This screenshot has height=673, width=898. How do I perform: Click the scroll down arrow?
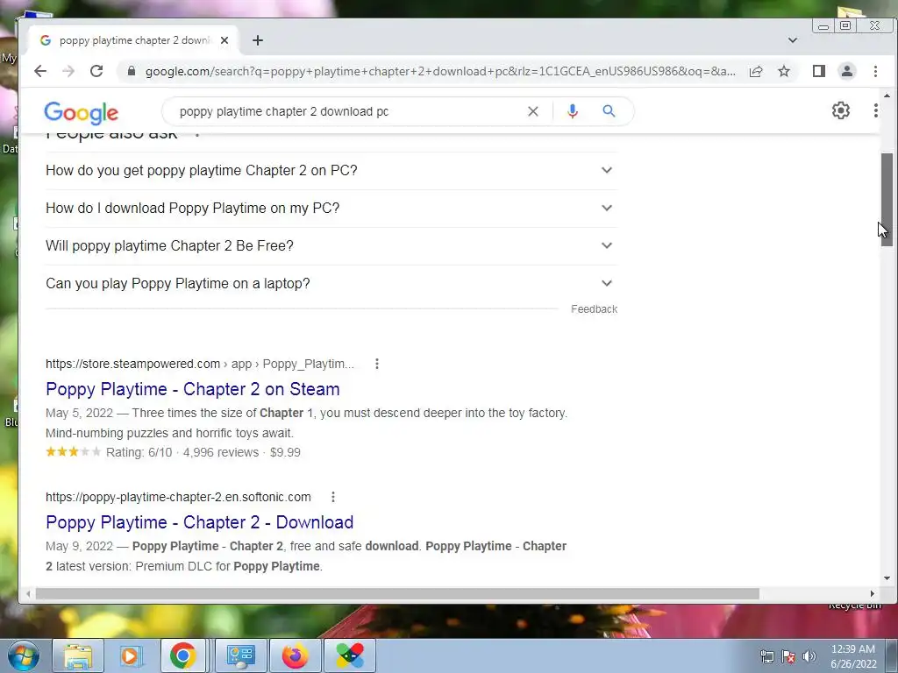(887, 578)
